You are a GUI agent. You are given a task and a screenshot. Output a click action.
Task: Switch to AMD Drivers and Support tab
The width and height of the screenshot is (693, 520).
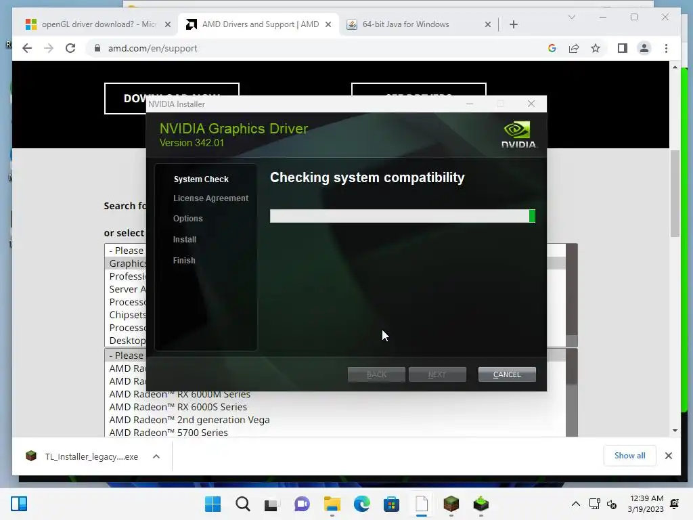coord(259,24)
